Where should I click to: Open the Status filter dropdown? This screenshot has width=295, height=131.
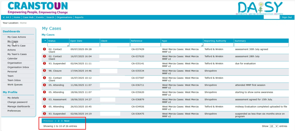pos(58,45)
